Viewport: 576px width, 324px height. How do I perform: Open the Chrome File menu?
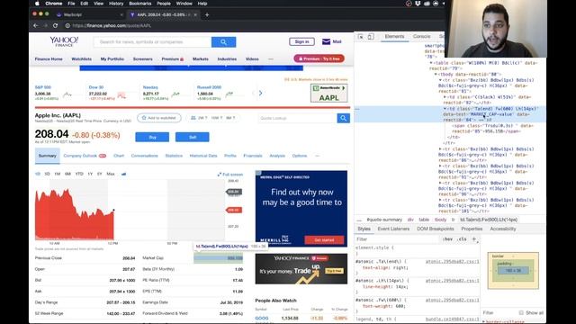(71, 4)
